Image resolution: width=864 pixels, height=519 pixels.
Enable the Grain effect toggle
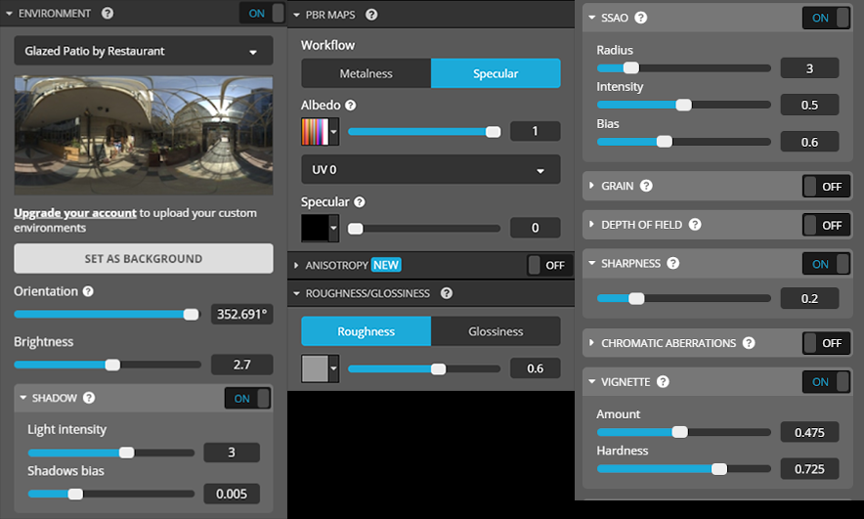pyautogui.click(x=825, y=187)
